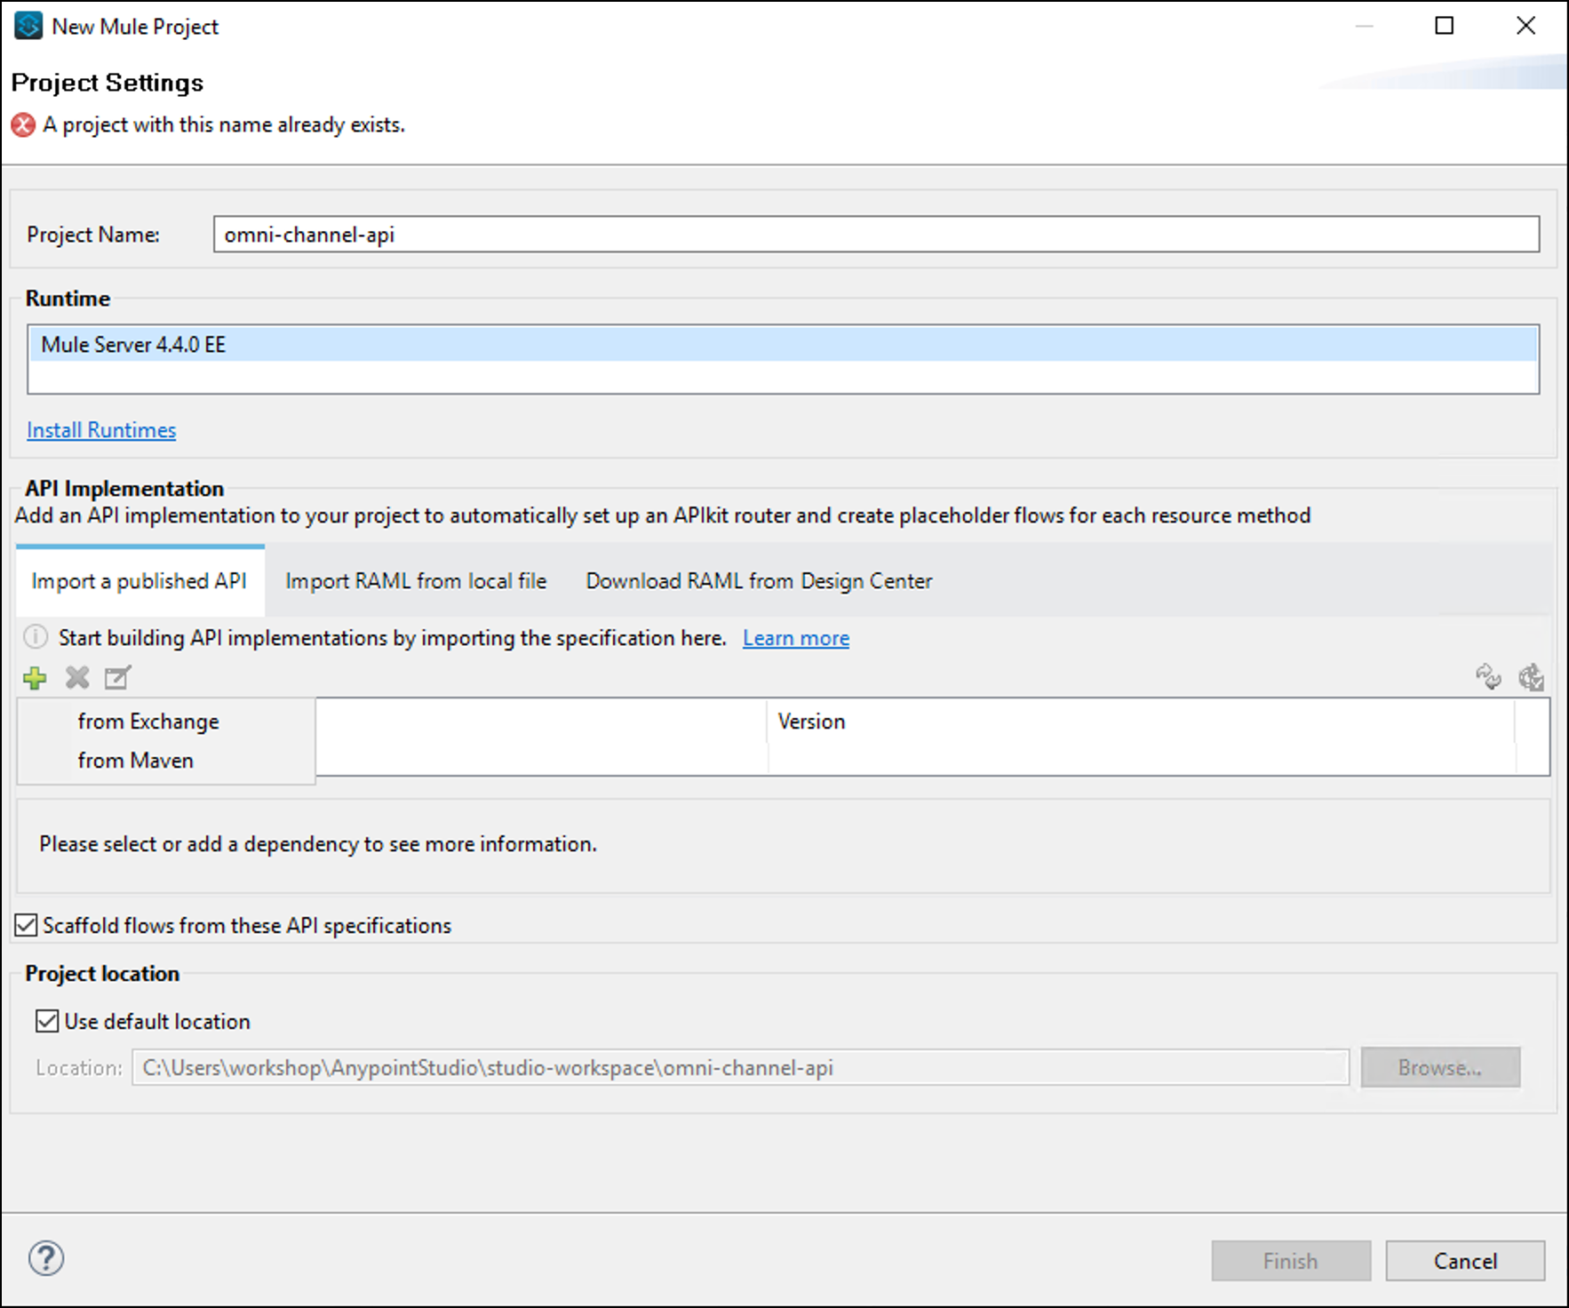Open help via question mark icon
The width and height of the screenshot is (1569, 1308).
coord(46,1258)
